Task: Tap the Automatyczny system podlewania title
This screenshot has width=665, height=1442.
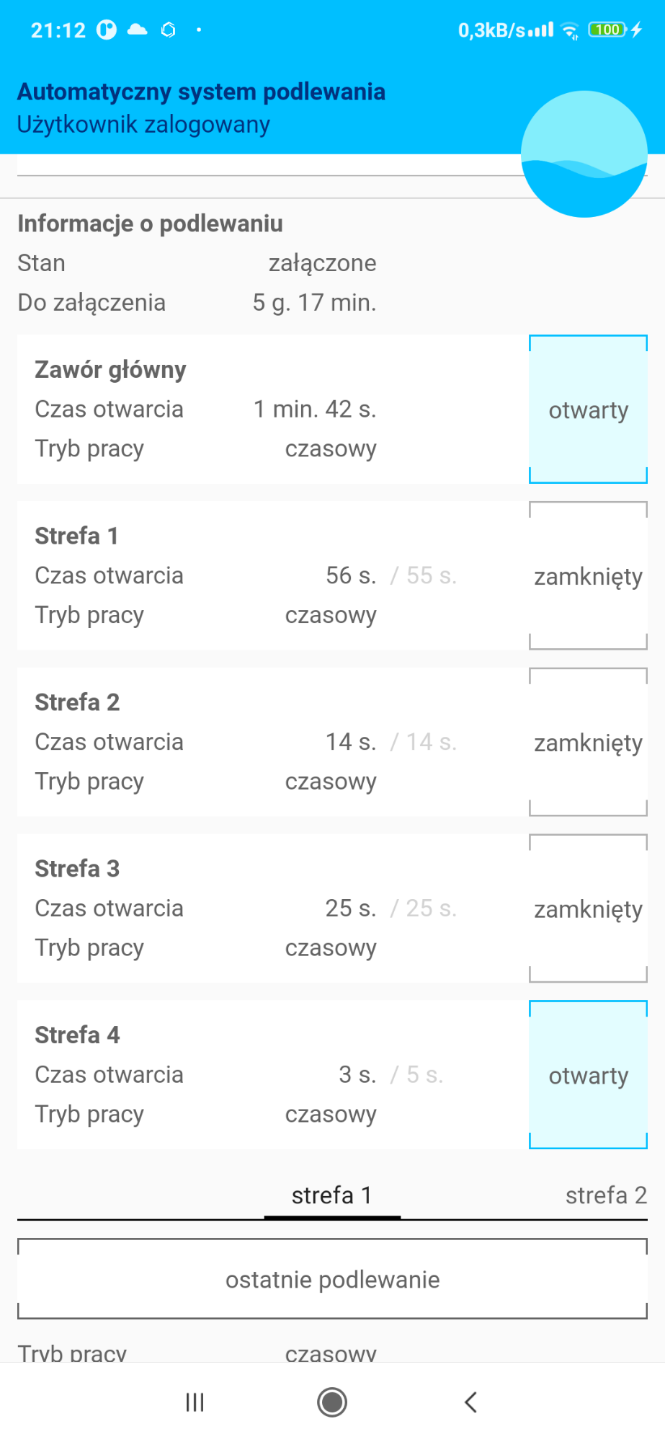Action: pos(201,92)
